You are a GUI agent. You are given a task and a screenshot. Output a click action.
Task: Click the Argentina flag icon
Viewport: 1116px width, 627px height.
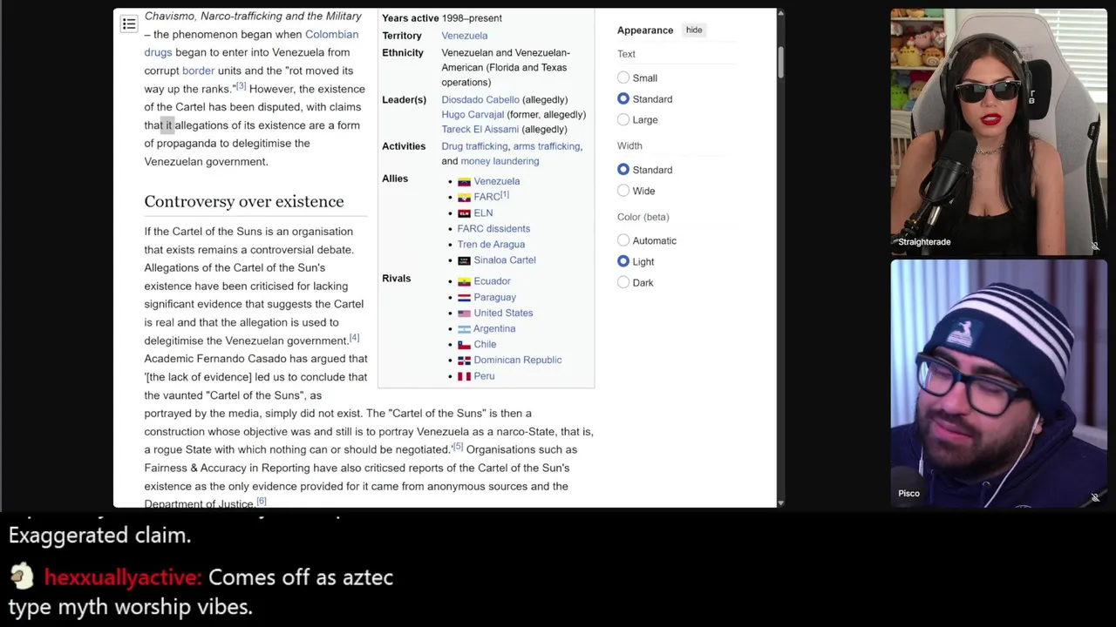click(x=464, y=328)
